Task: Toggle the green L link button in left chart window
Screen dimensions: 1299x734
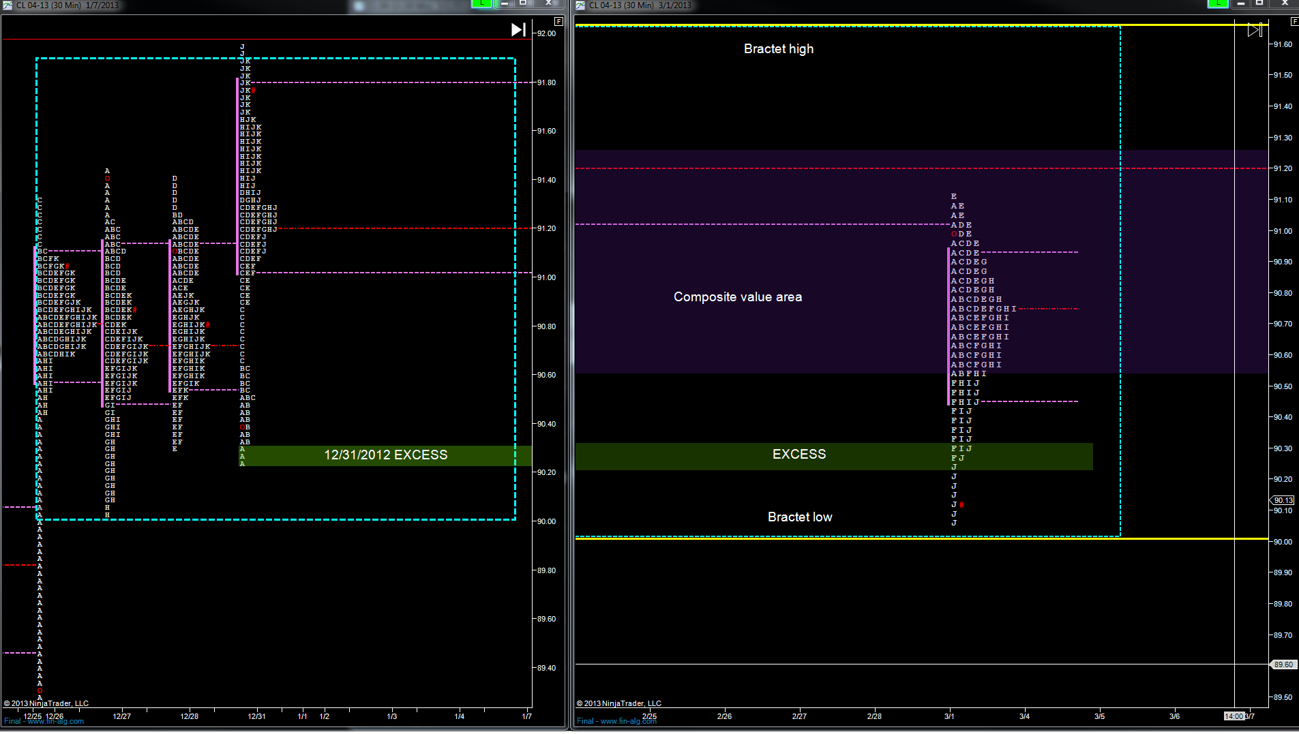Action: click(481, 3)
